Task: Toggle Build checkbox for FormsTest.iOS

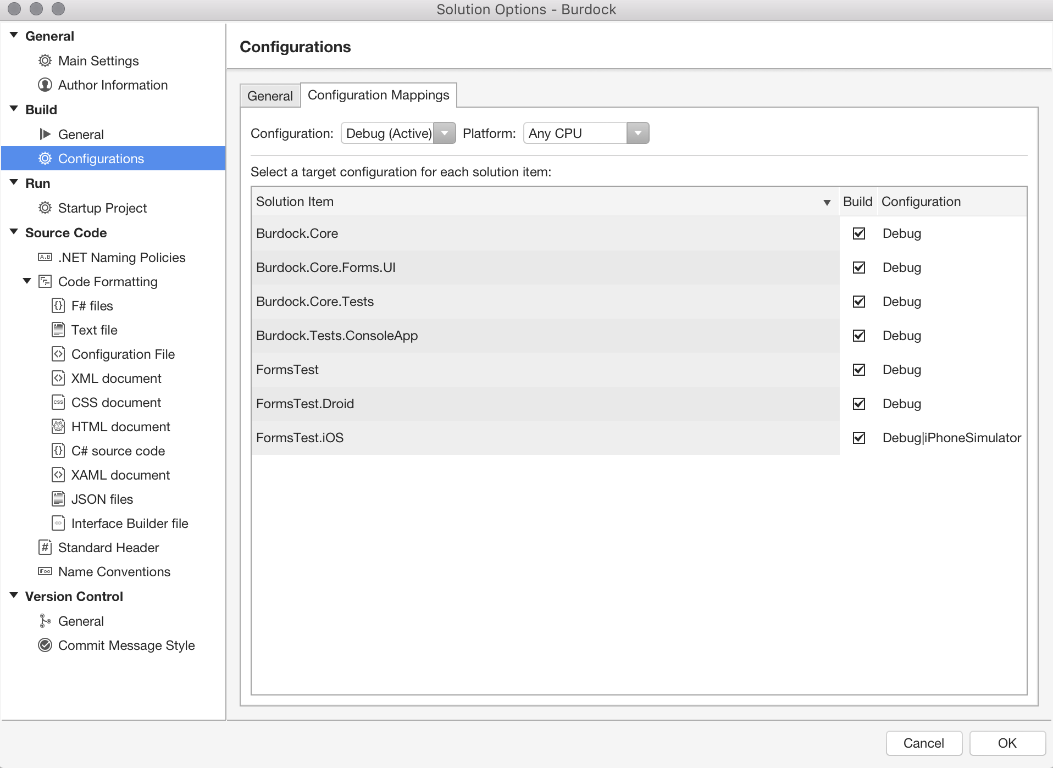Action: pos(859,438)
